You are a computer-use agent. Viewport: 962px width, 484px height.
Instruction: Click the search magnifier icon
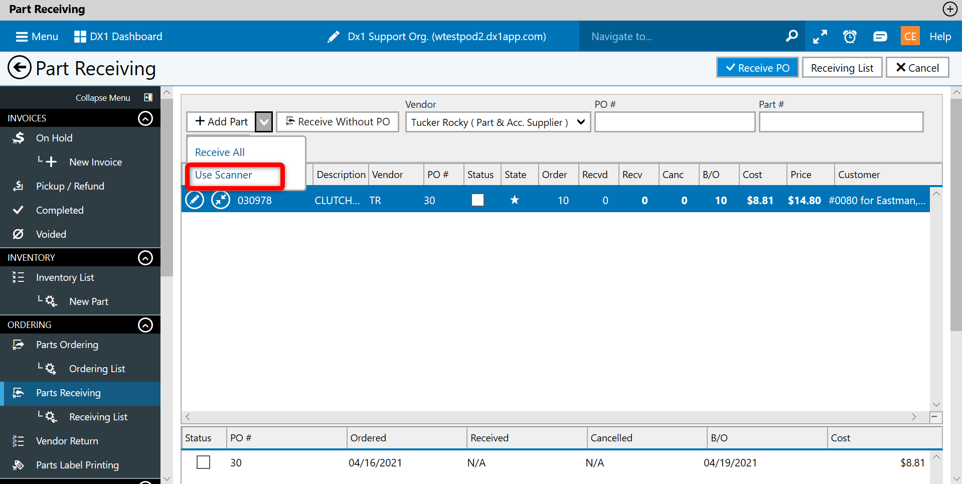(791, 36)
